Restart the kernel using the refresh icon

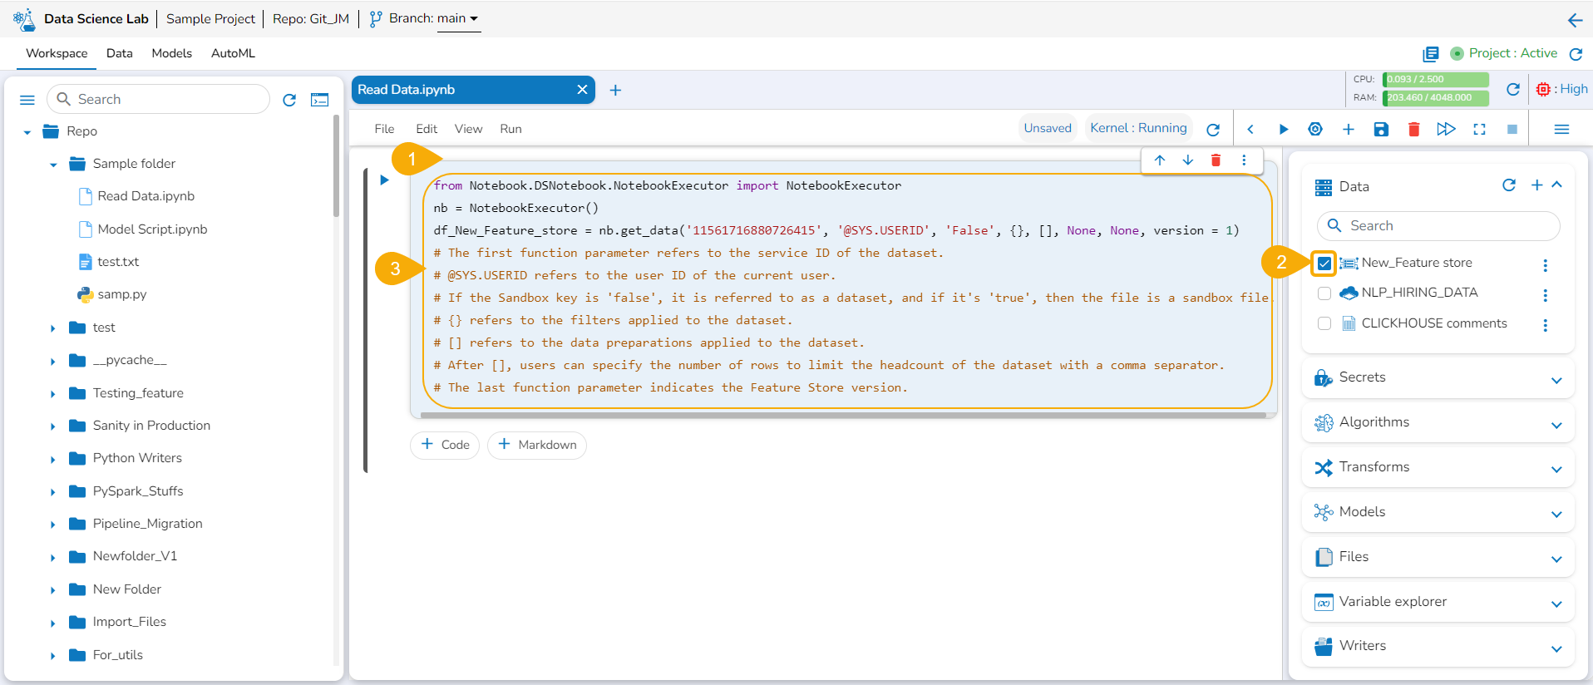click(x=1213, y=129)
